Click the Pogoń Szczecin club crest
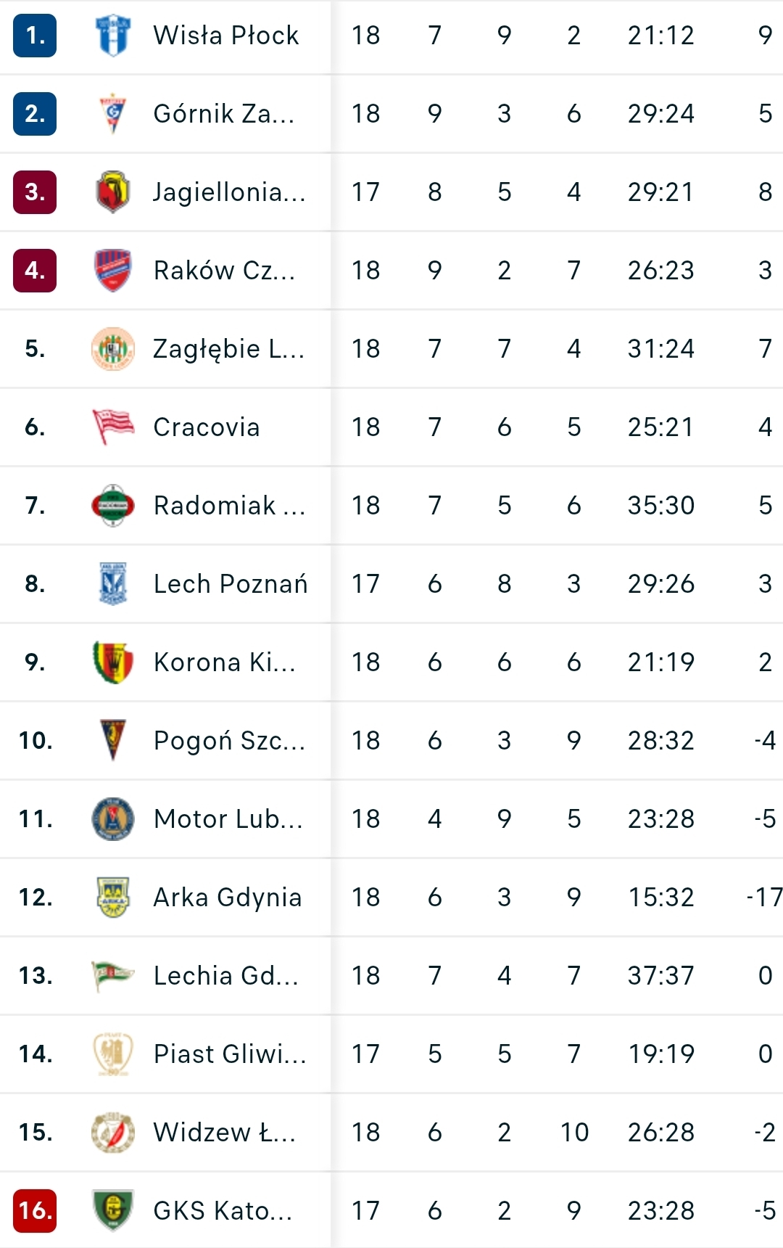The width and height of the screenshot is (783, 1248). (112, 740)
